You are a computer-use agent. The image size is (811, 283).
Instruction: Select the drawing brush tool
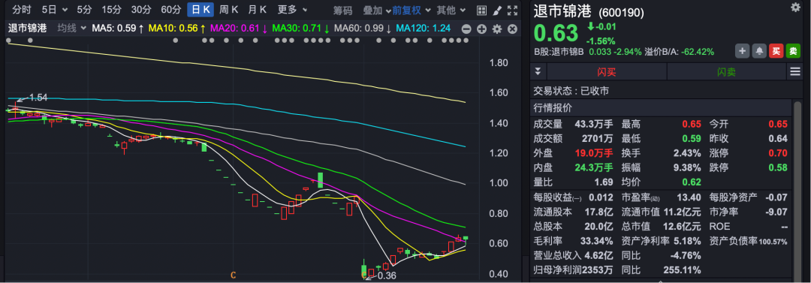[496, 10]
